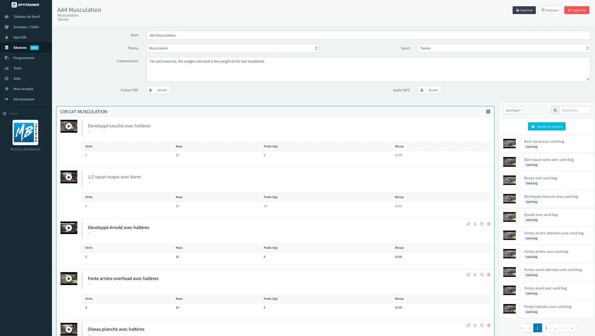595x336 pixels.
Task: Click the Commentaire text area
Action: tap(368, 70)
